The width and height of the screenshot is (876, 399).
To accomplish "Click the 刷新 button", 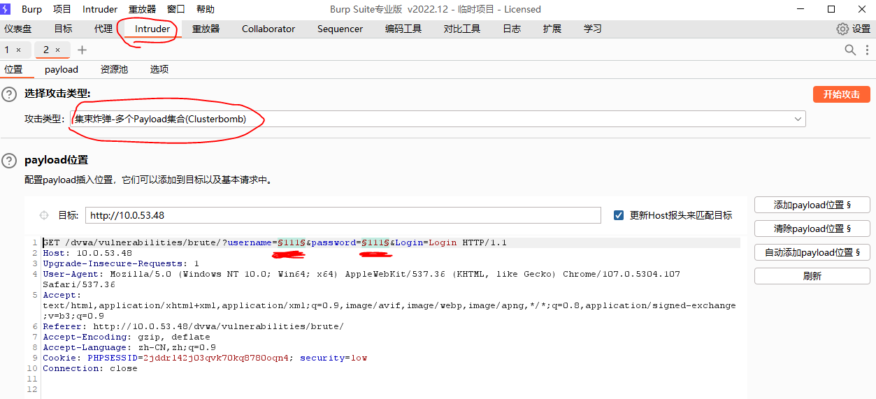I will (x=812, y=276).
